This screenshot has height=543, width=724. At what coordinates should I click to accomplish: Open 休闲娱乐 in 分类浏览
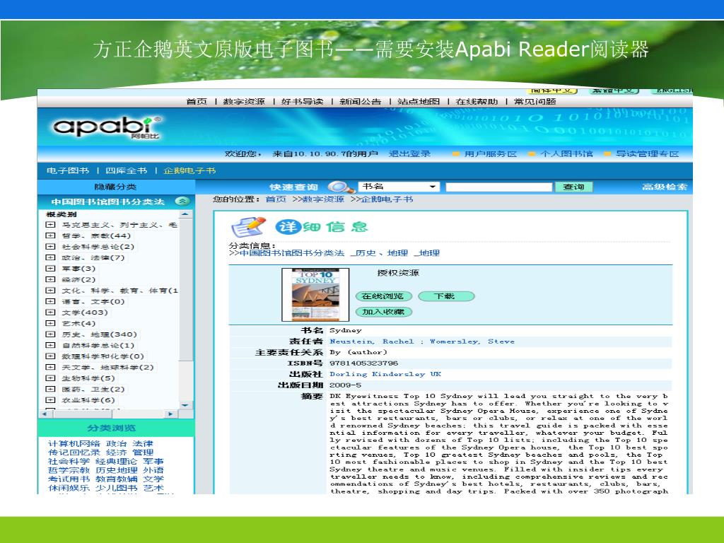click(69, 488)
